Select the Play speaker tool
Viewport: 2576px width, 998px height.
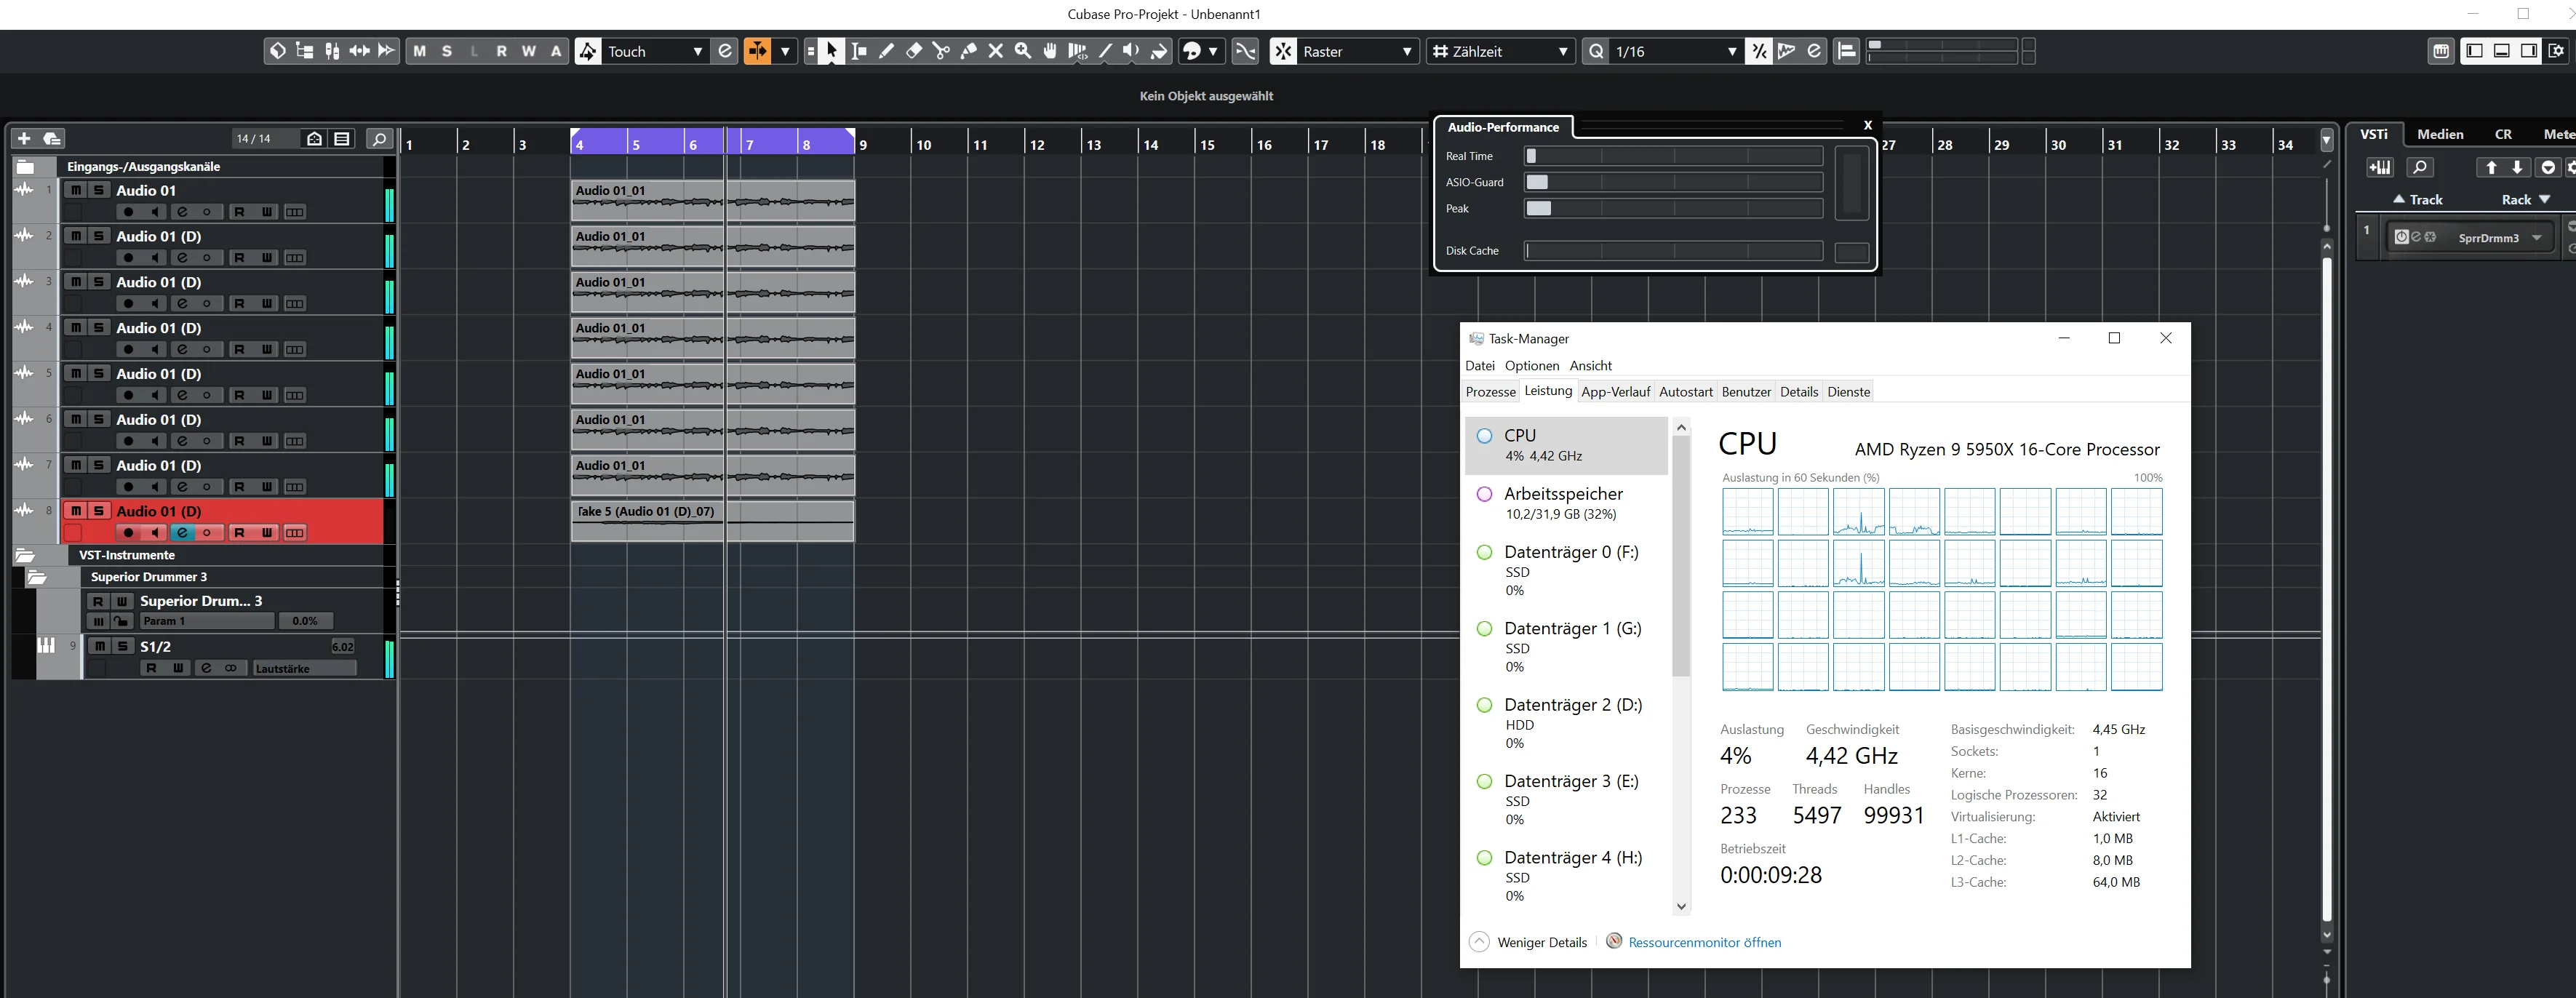pyautogui.click(x=1131, y=51)
